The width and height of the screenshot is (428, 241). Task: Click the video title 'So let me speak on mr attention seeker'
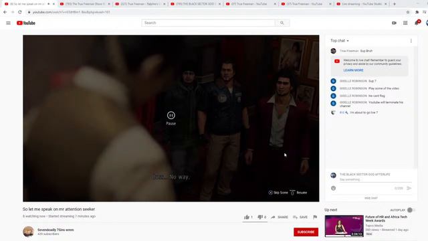pos(59,209)
